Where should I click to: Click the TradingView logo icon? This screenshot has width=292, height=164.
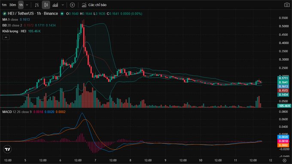pos(7,149)
